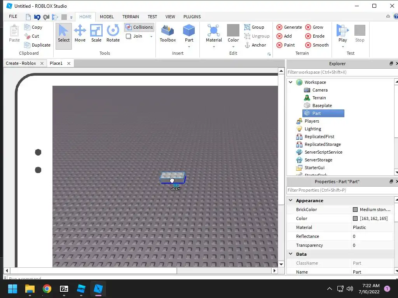Screen dimensions: 398x298
Task: Toggle the Collisions option
Action: (x=139, y=27)
